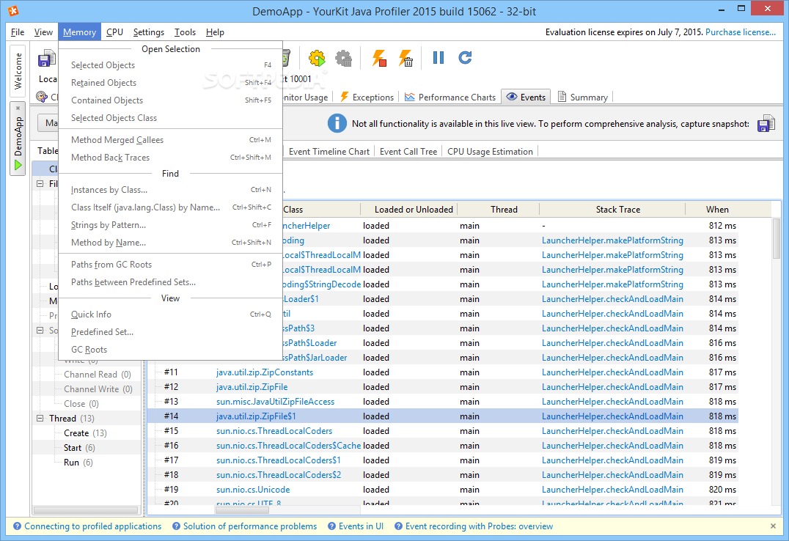Click the YourKit logo in title bar

point(13,10)
